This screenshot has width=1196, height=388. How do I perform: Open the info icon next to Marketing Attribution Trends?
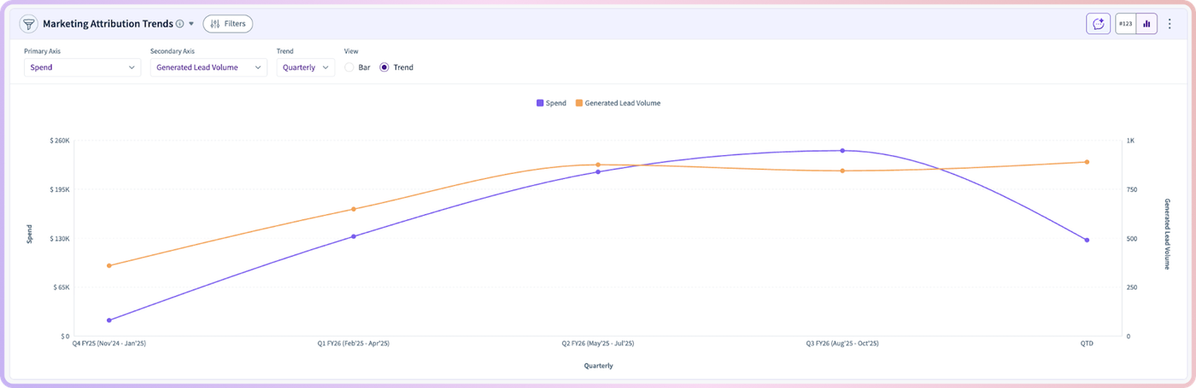pyautogui.click(x=179, y=24)
